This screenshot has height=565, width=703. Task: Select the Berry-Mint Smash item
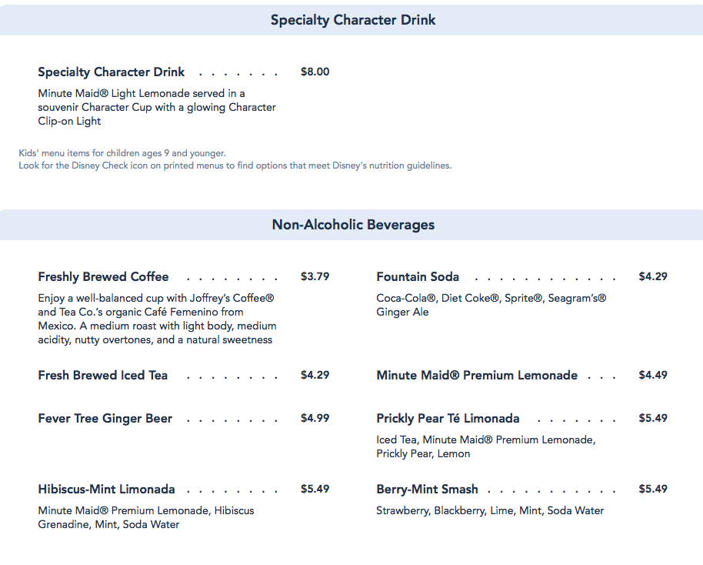[427, 490]
